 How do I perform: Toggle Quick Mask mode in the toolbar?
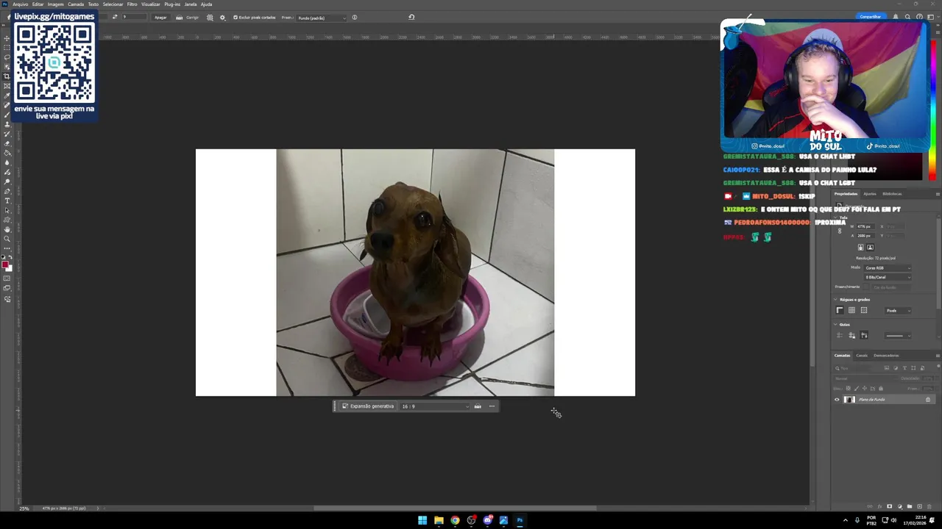[7, 278]
